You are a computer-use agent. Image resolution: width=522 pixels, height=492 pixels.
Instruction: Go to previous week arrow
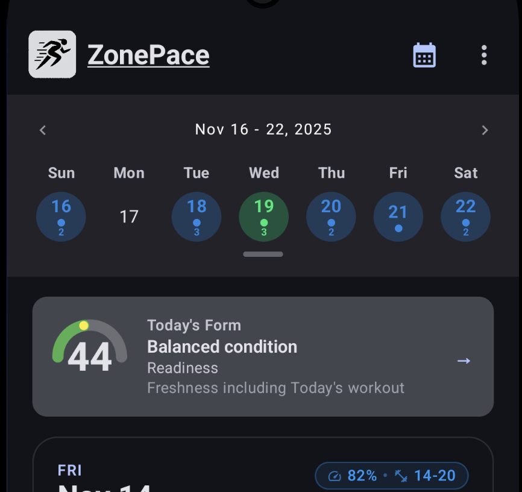tap(43, 130)
